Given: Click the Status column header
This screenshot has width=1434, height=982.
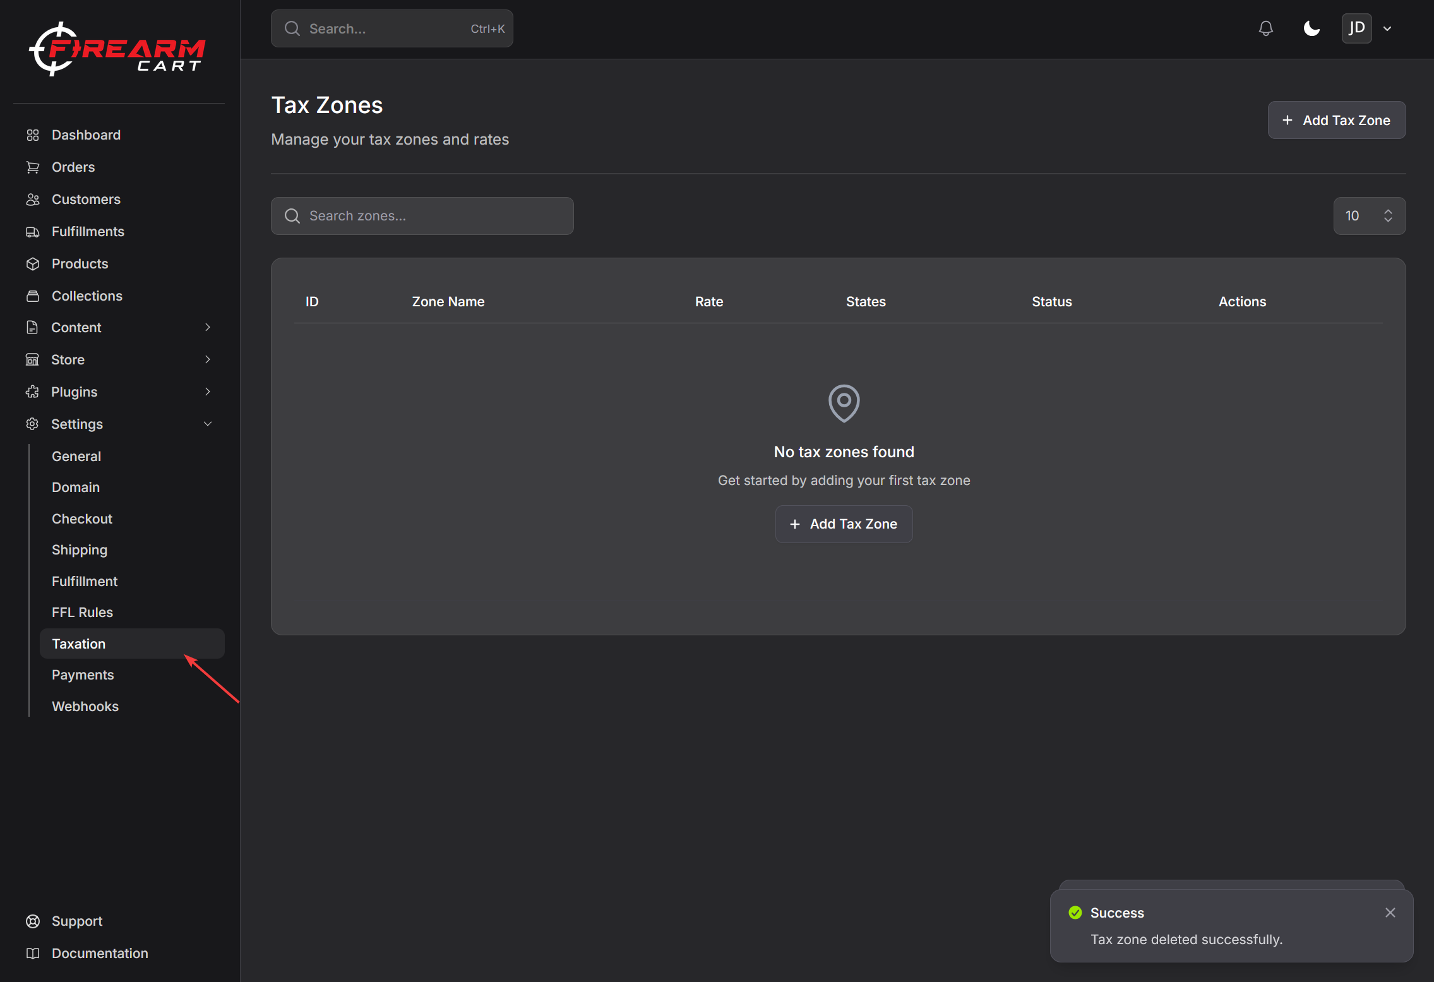Looking at the screenshot, I should (1051, 302).
